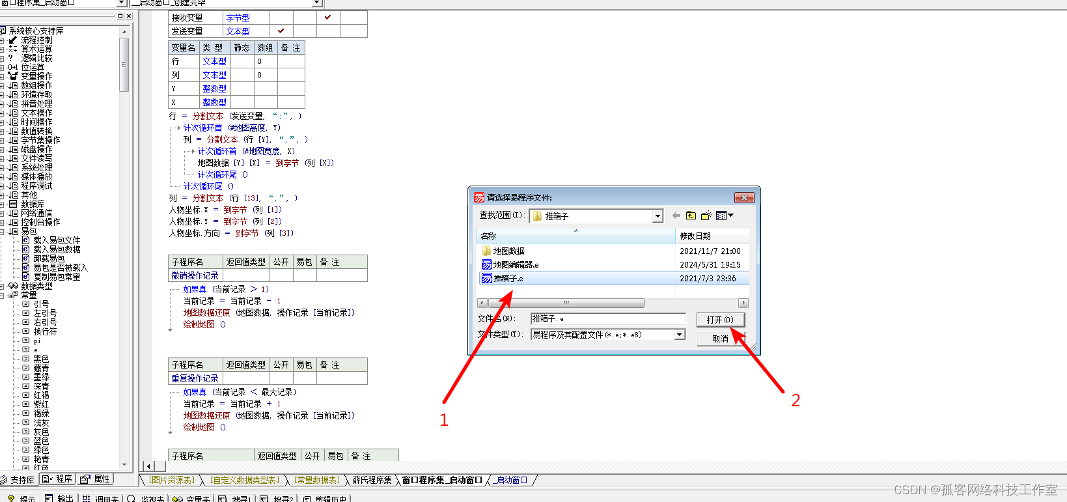Screen dimensions: 1067x502
Task: Click the 打开(O) button
Action: tap(720, 320)
